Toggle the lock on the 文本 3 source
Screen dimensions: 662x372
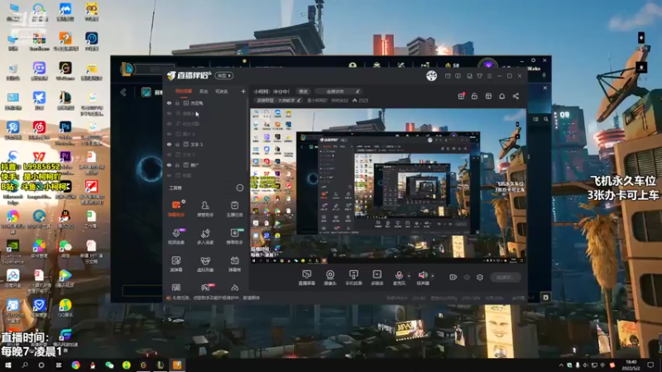pos(178,144)
